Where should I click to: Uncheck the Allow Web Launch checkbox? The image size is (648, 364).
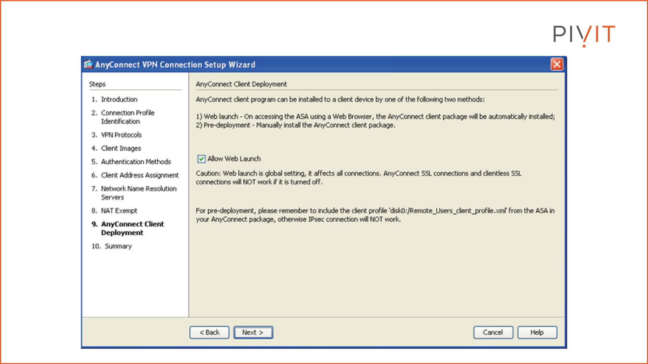coord(201,159)
